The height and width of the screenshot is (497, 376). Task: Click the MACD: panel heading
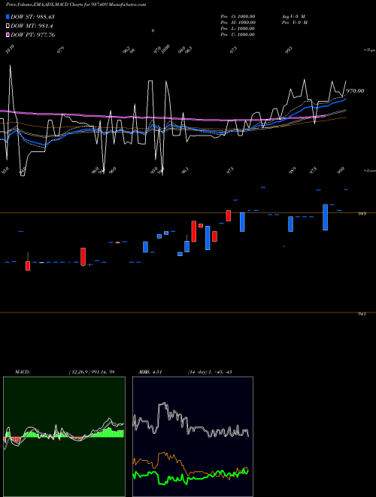coord(22,372)
